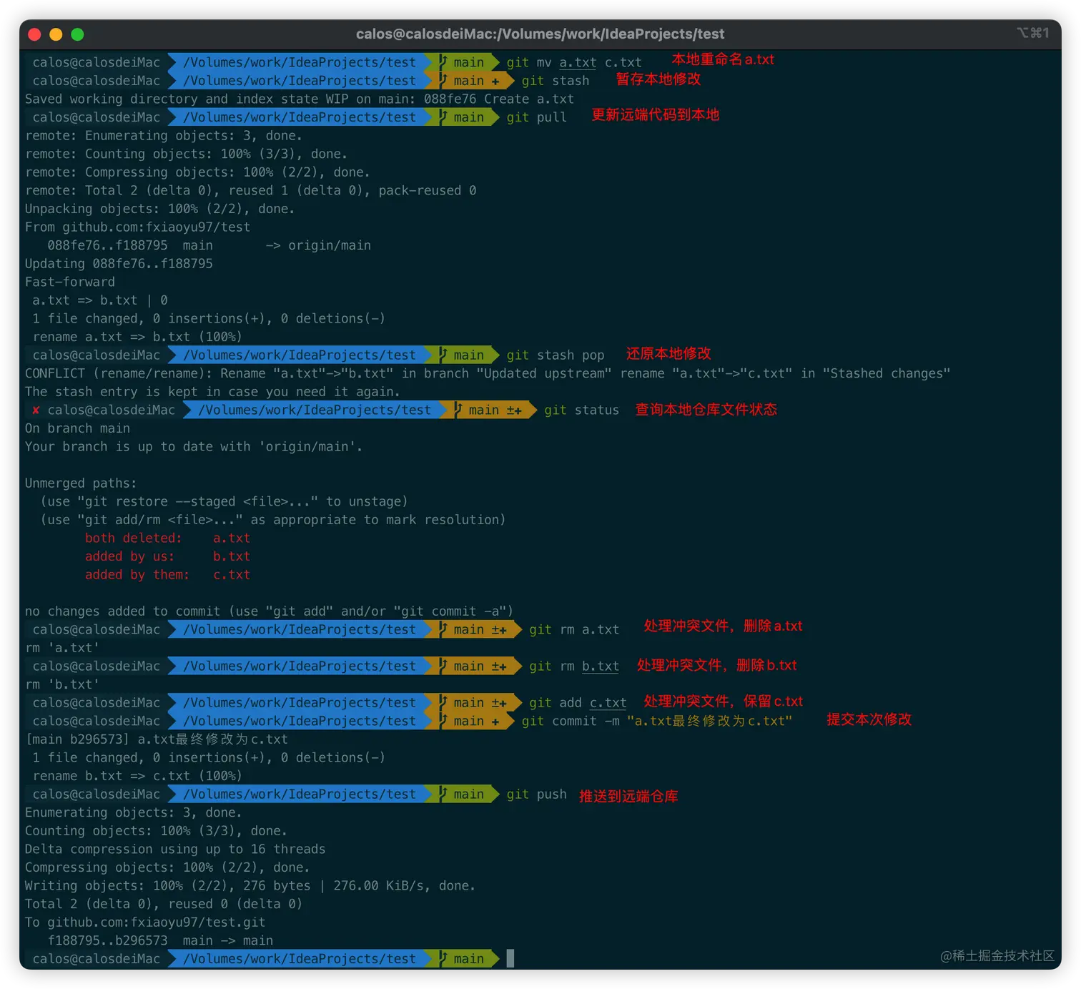
Task: Select the "git commit -m" command
Action: point(657,722)
